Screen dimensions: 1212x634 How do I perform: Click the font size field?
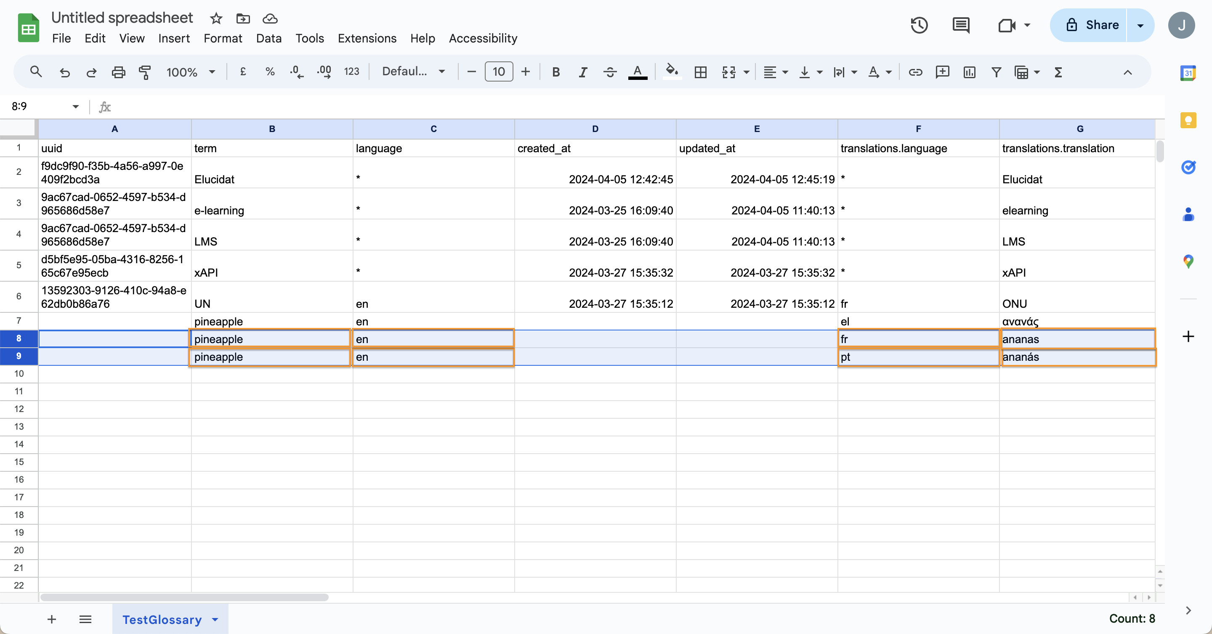click(499, 72)
